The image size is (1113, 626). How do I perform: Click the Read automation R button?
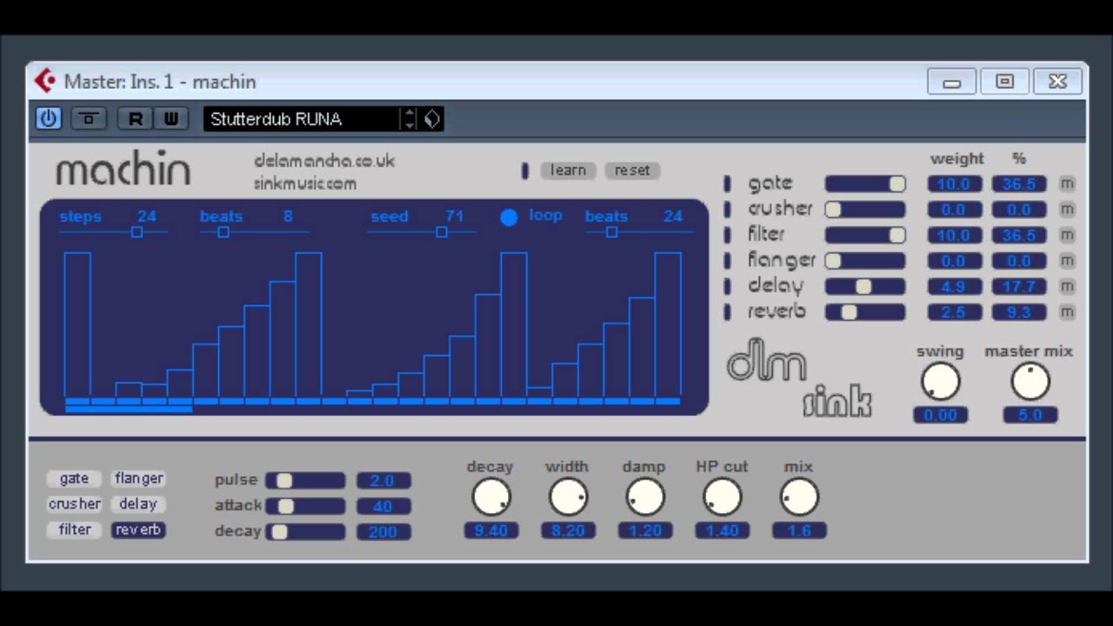coord(135,119)
